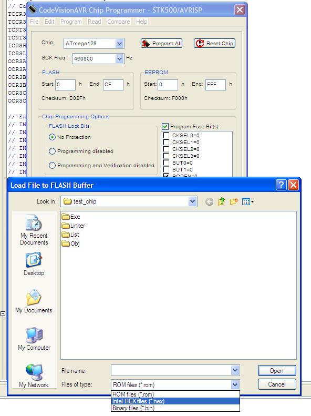The height and width of the screenshot is (416, 311).
Task: Click the Create New Folder icon
Action: tap(234, 202)
